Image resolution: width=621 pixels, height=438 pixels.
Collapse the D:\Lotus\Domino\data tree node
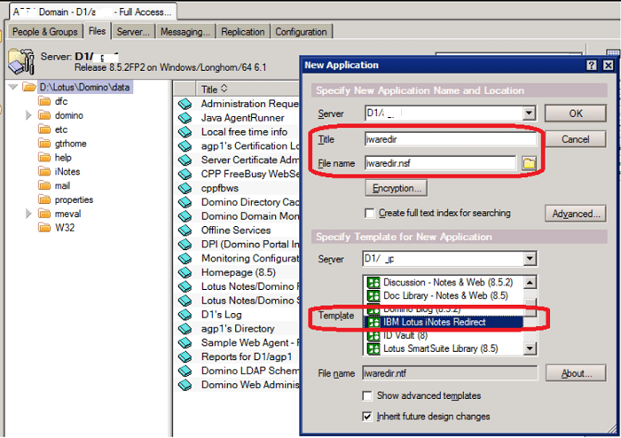pyautogui.click(x=13, y=87)
